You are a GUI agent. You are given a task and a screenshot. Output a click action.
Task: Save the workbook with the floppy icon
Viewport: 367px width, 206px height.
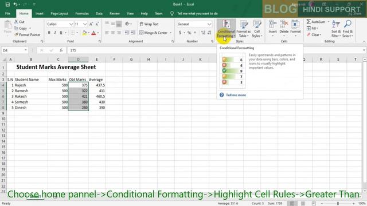[7, 5]
